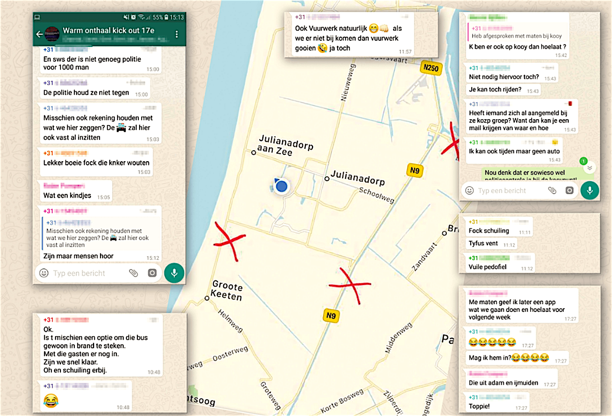Click the paperclip attach icon in Warm onthaal chat
The width and height of the screenshot is (612, 416).
133,273
